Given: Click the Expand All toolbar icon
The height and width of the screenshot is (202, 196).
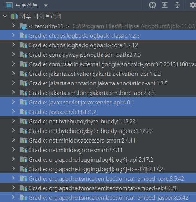Looking at the screenshot, I should pyautogui.click(x=165, y=5).
